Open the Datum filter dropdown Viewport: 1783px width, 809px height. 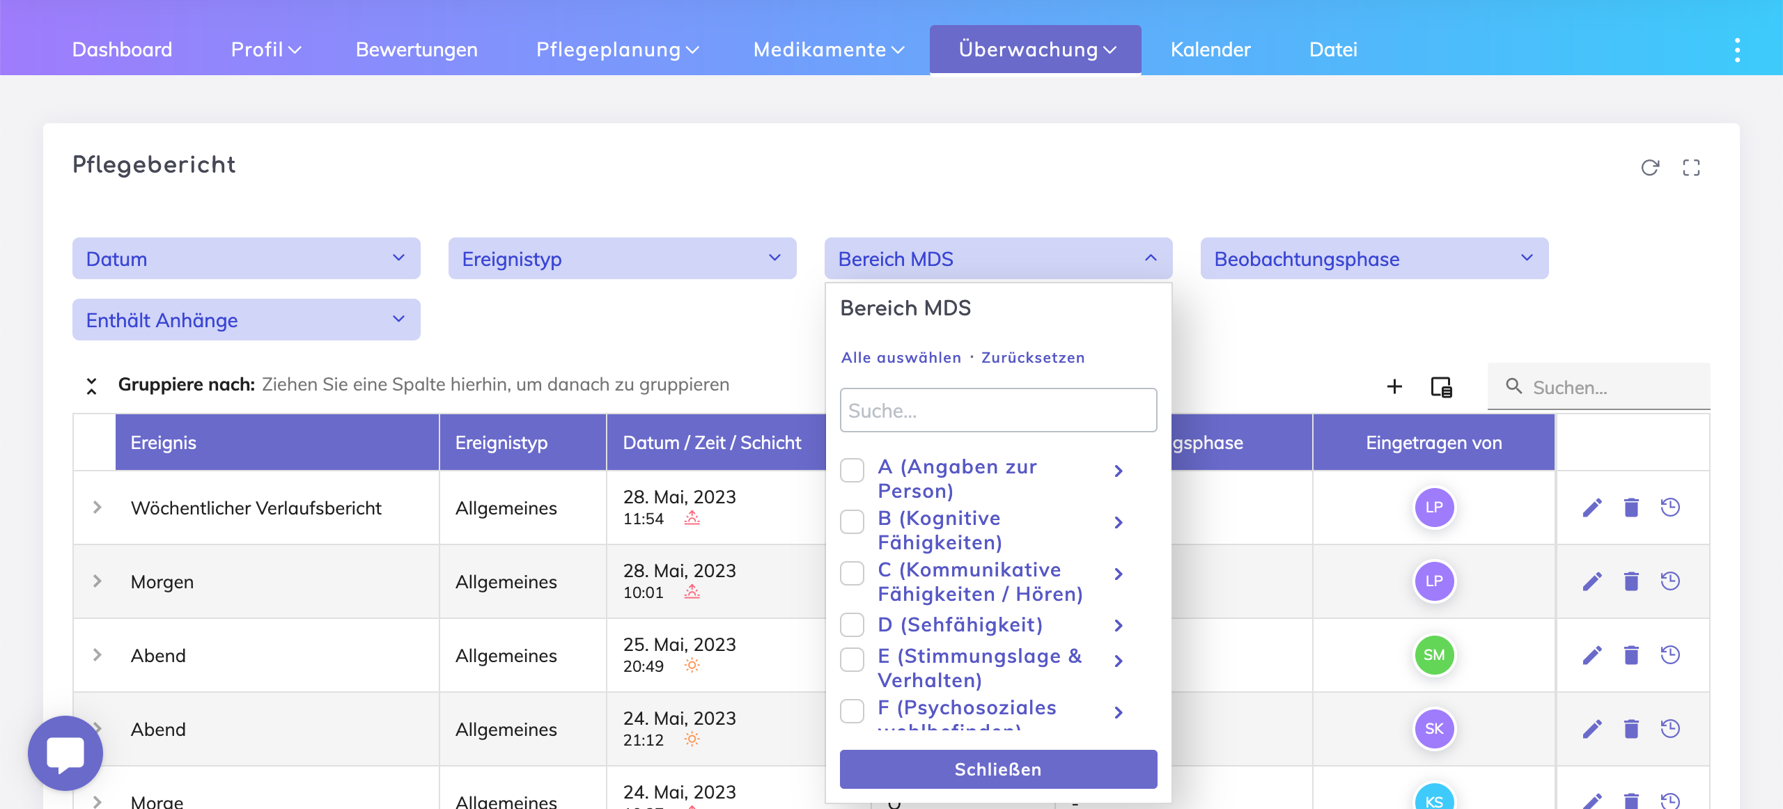pyautogui.click(x=246, y=258)
